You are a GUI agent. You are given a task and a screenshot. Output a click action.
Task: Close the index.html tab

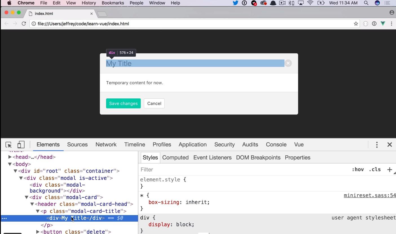pos(91,14)
